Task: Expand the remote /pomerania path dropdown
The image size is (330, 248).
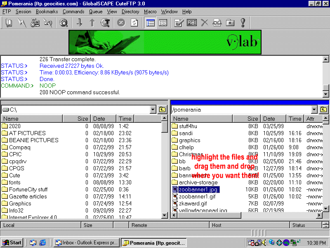Action: pyautogui.click(x=314, y=110)
